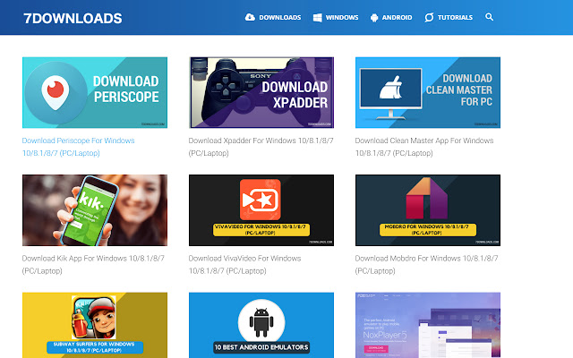Click the Download Clean Master App link
The width and height of the screenshot is (573, 358).
pos(424,147)
